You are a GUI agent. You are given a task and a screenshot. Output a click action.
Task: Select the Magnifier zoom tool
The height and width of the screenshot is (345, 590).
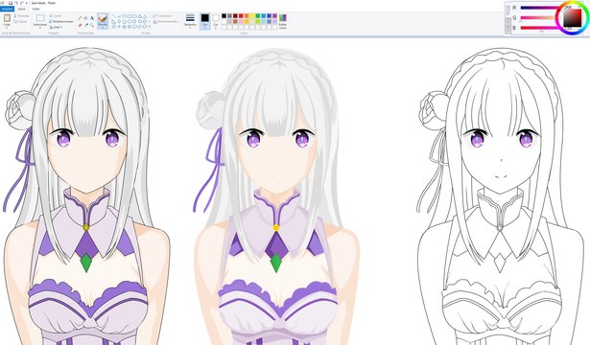tap(92, 25)
